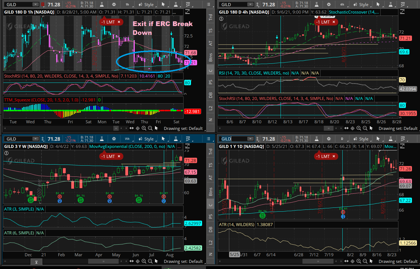Image resolution: width=420 pixels, height=269 pixels.
Task: Click the 69.6 price label on 4h chart
Action: point(404,52)
